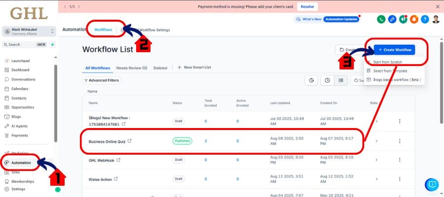The height and width of the screenshot is (197, 444).
Task: Expand stats chevron for Business Online Quiz
Action: pyautogui.click(x=376, y=141)
